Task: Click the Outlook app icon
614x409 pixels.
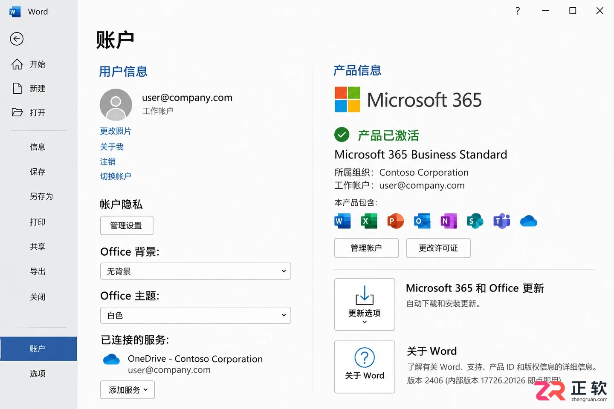Action: pyautogui.click(x=422, y=221)
